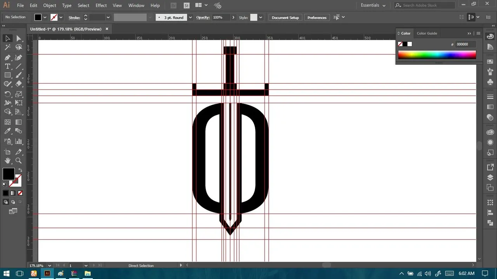The width and height of the screenshot is (497, 279).
Task: Click the Preferences button
Action: [317, 17]
